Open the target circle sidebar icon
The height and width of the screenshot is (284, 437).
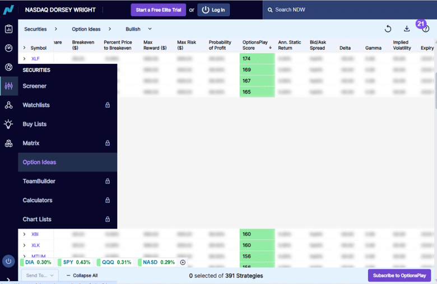(8, 67)
